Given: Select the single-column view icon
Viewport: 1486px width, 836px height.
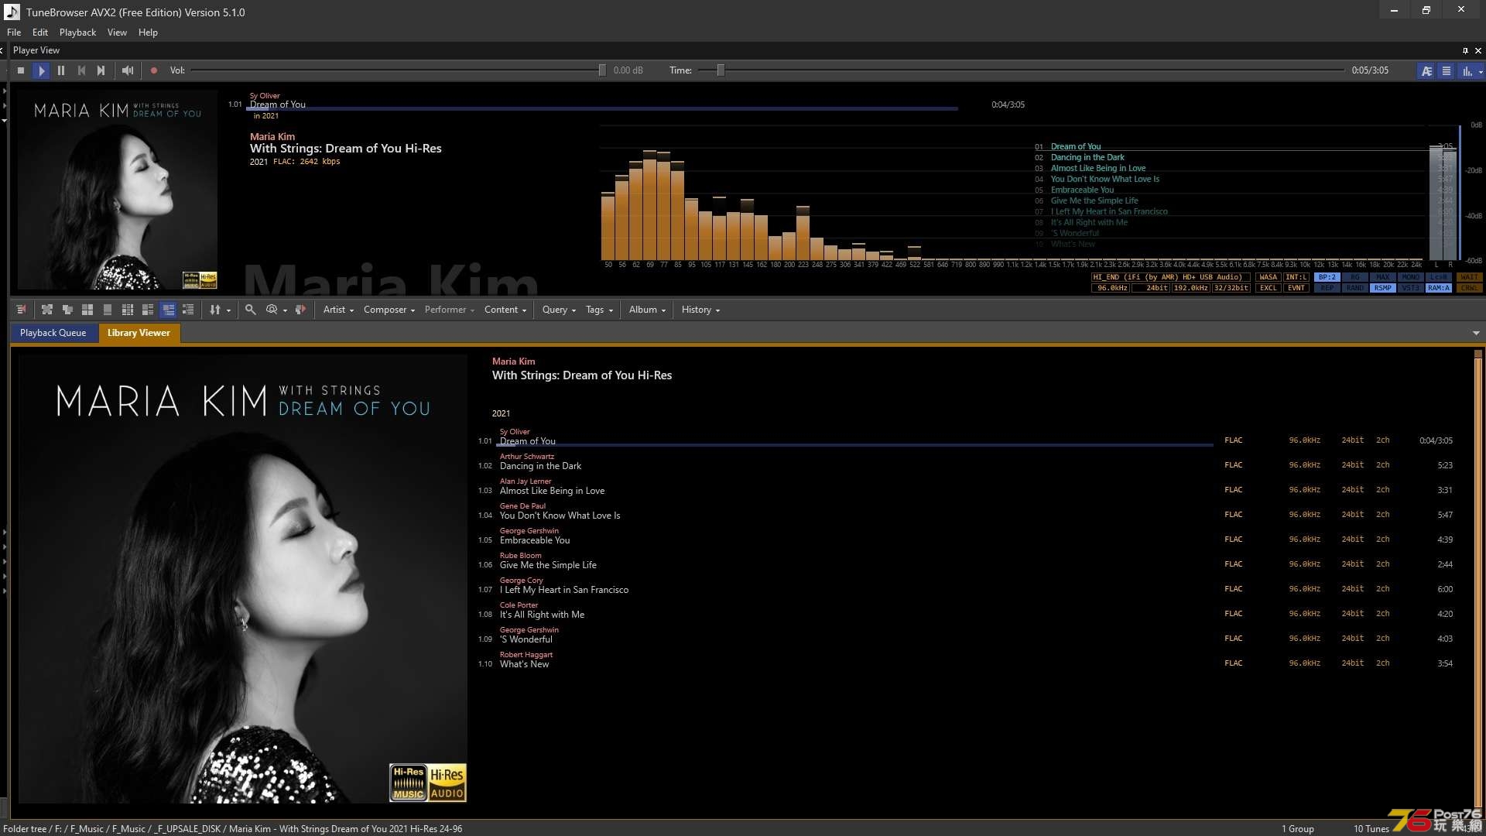Looking at the screenshot, I should pos(108,310).
